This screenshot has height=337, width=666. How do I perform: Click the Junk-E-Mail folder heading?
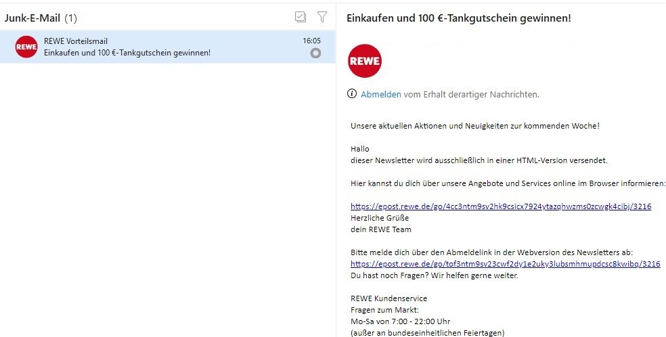(x=32, y=18)
